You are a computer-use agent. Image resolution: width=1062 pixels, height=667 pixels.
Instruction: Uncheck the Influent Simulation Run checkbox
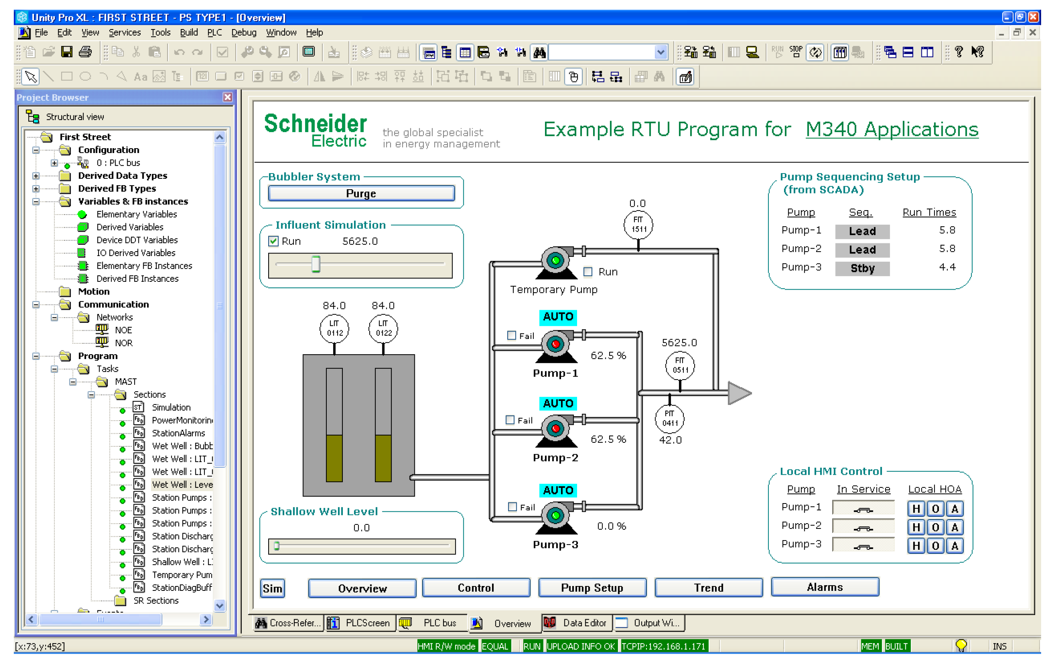coord(273,241)
